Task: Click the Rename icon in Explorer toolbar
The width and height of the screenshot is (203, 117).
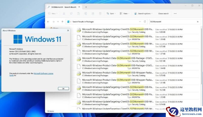Action: 86,13
